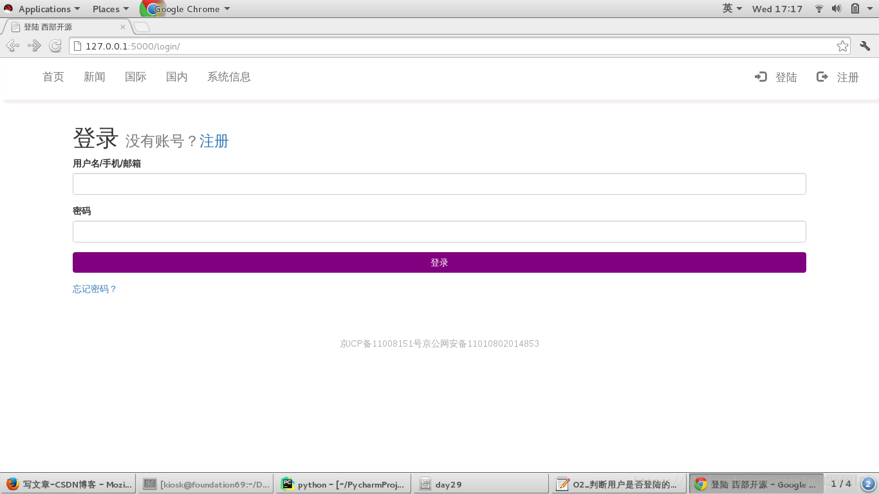Viewport: 879px width, 494px height.
Task: Open 系统信息 navigation item
Action: tap(229, 77)
